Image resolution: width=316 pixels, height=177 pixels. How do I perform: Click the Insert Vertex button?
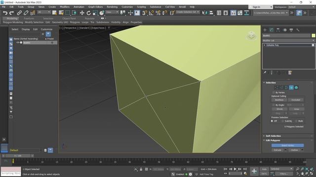point(287,146)
